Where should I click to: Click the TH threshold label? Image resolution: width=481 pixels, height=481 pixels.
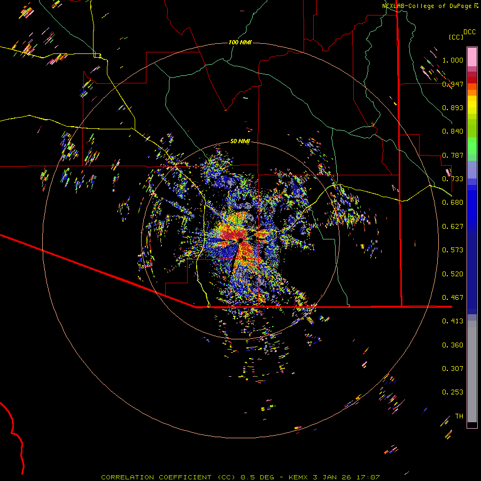459,416
